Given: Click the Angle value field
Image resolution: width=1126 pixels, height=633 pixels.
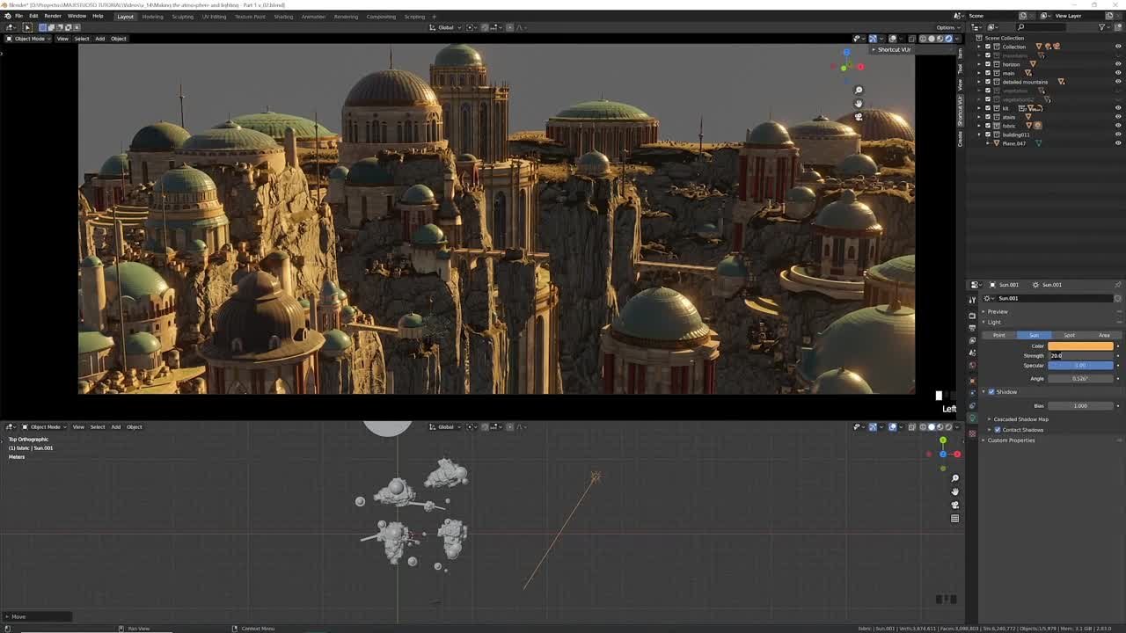Looking at the screenshot, I should (x=1080, y=379).
